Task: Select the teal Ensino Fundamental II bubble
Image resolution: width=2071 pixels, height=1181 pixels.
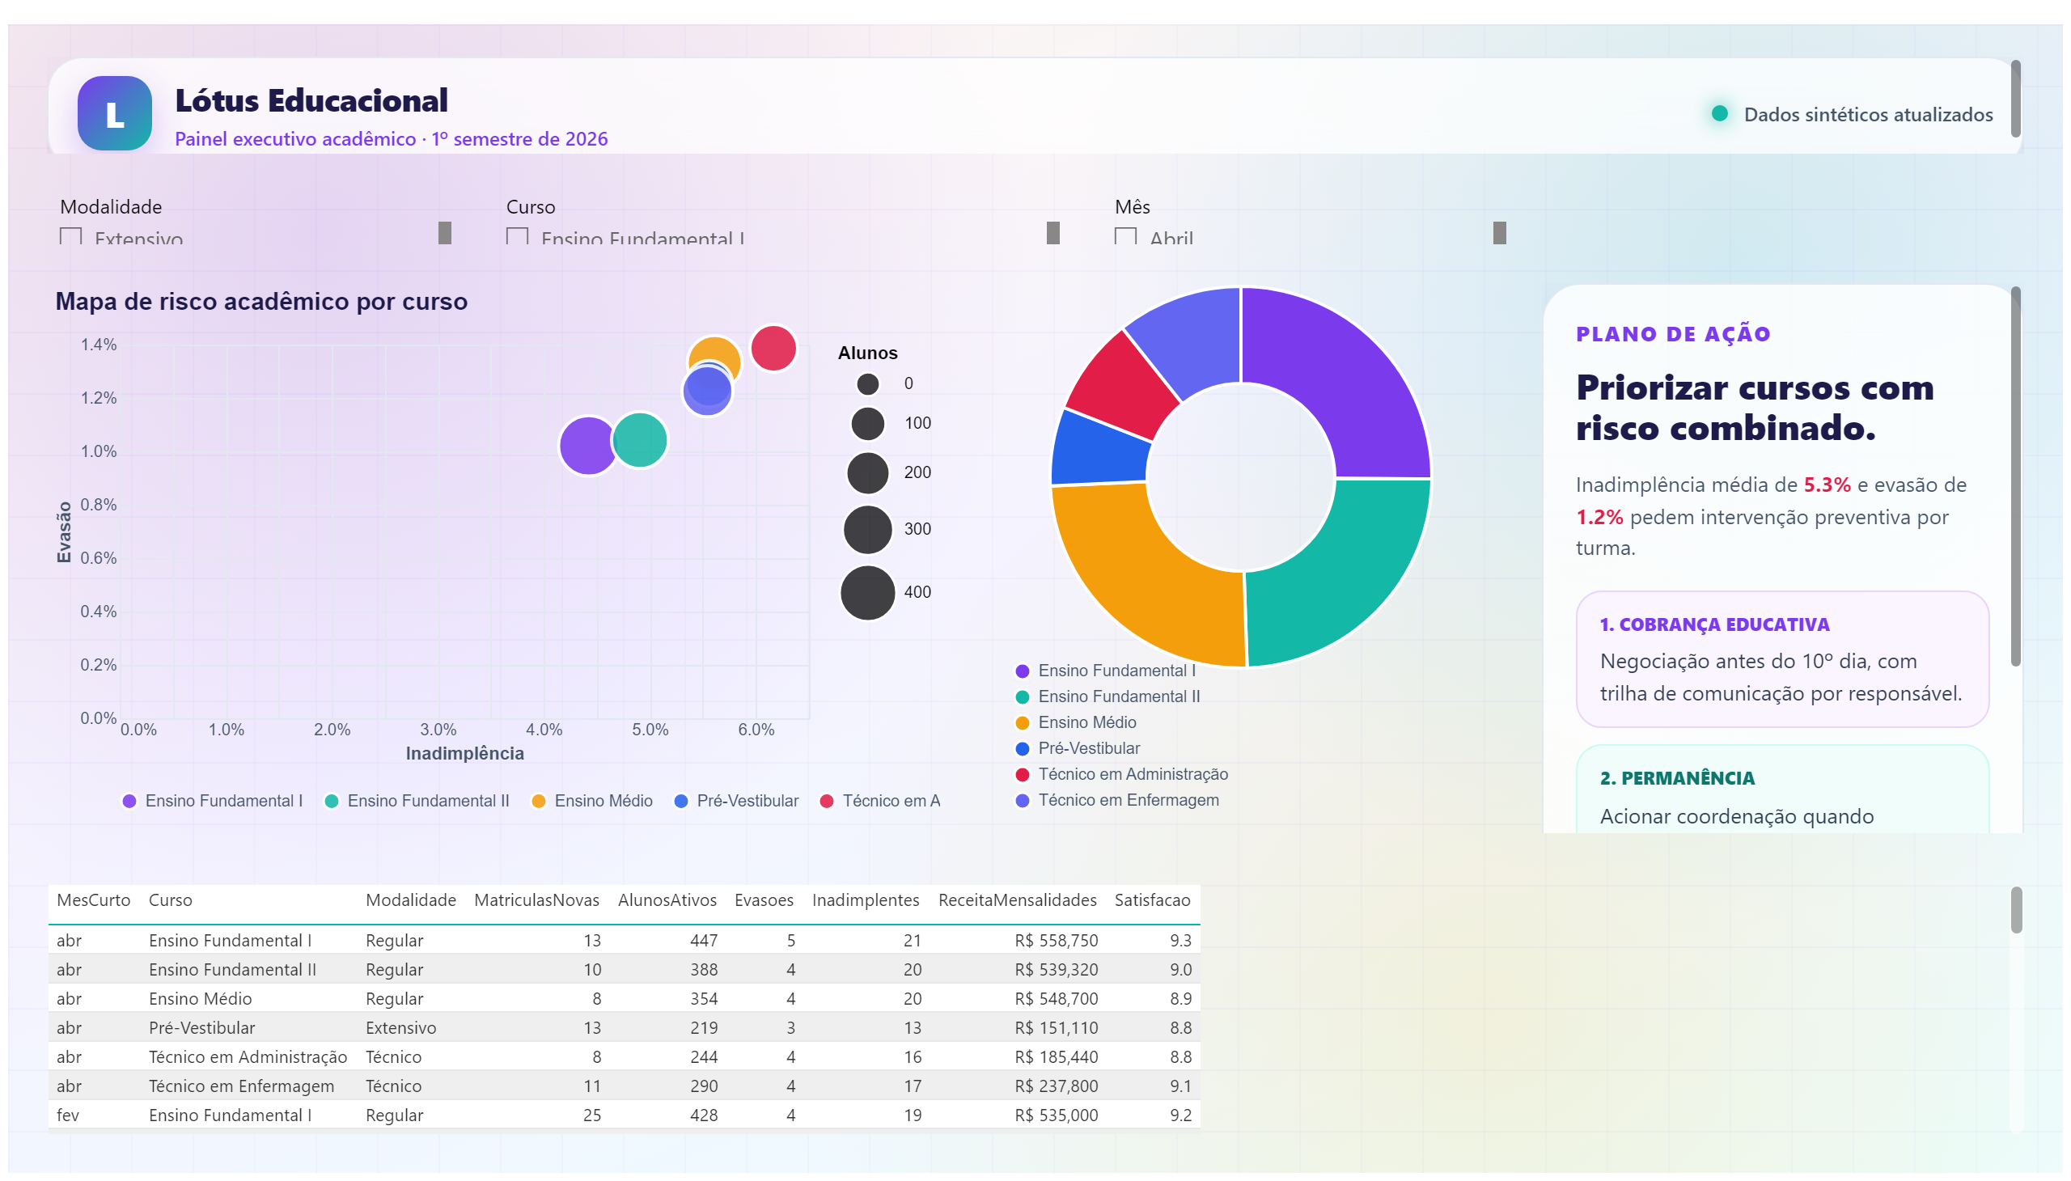Action: [x=639, y=440]
